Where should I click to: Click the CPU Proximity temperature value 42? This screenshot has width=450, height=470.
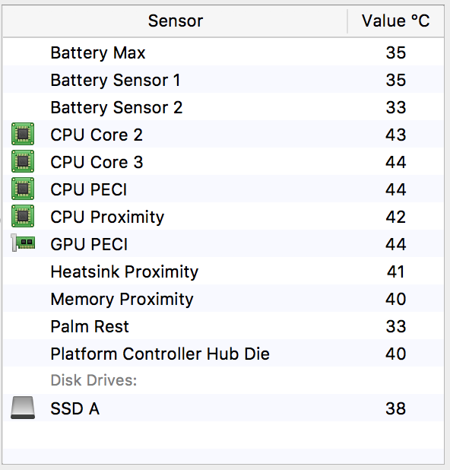(x=396, y=217)
